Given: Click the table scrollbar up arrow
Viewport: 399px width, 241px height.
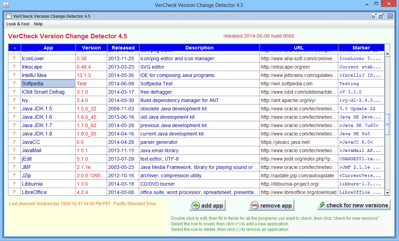Looking at the screenshot, I should 387,54.
